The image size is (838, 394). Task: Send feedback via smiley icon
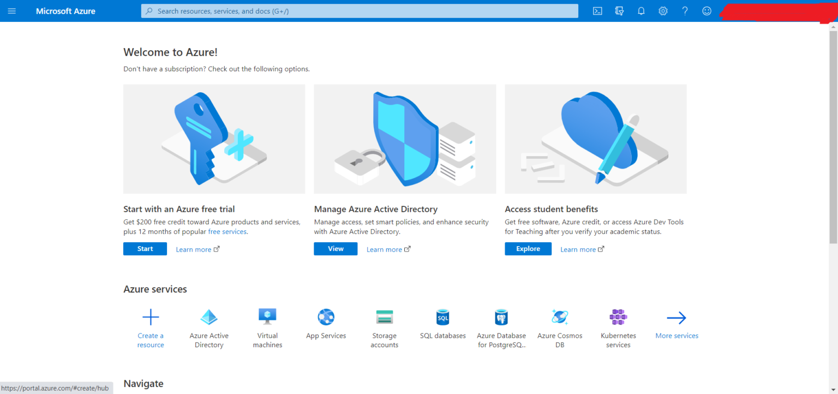pyautogui.click(x=707, y=11)
